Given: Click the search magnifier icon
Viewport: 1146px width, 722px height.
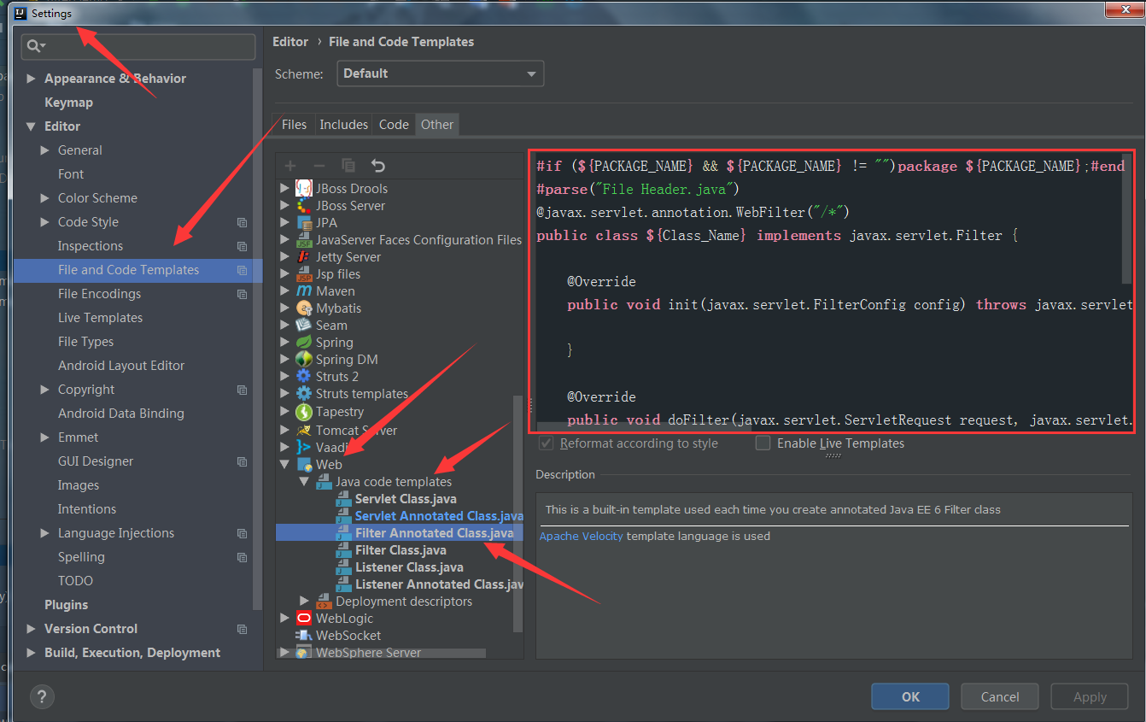Looking at the screenshot, I should [x=34, y=46].
